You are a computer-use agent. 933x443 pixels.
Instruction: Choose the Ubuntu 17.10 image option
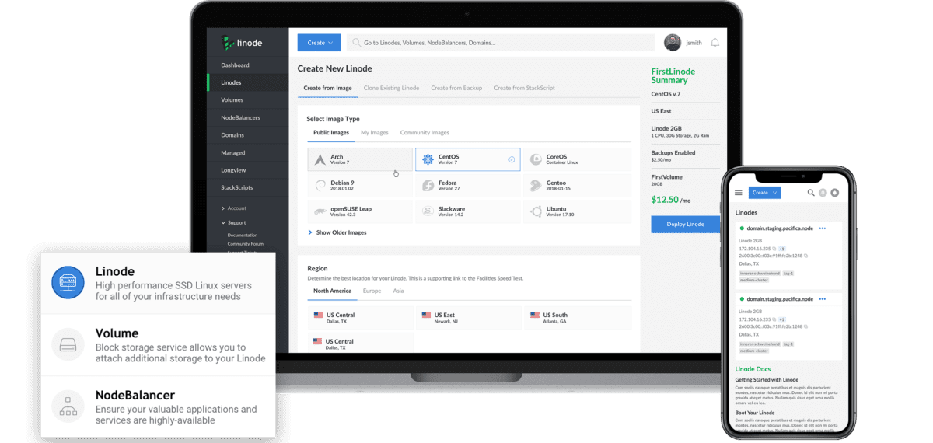pos(575,211)
